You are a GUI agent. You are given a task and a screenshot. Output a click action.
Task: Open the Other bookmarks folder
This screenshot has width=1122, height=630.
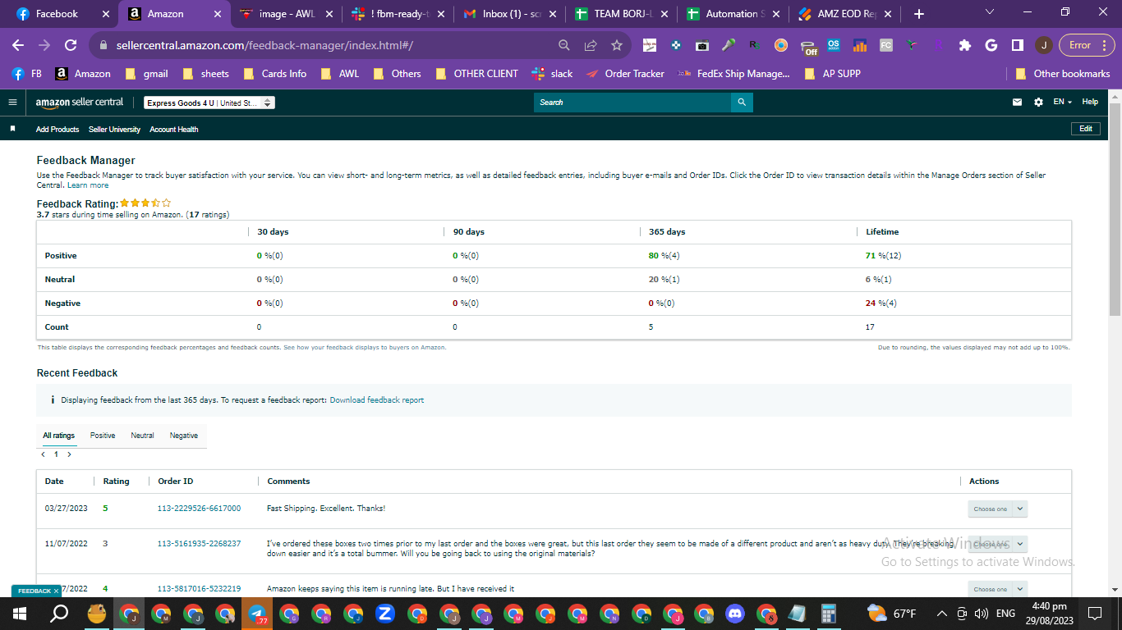1063,74
